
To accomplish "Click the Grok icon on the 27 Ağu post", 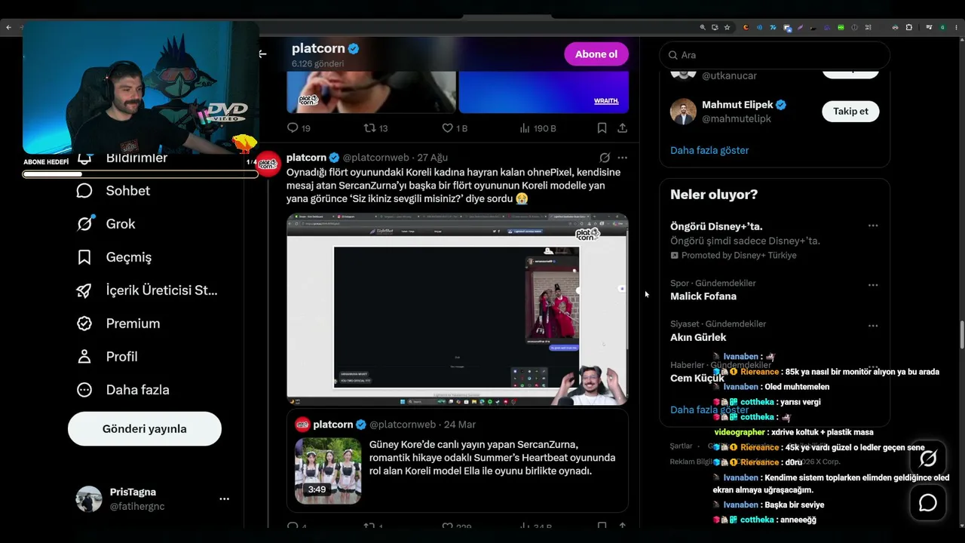I will 605,158.
